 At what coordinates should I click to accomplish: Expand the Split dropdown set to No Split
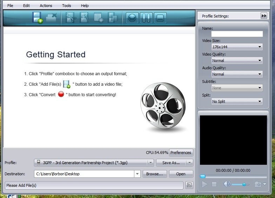pos(237,101)
